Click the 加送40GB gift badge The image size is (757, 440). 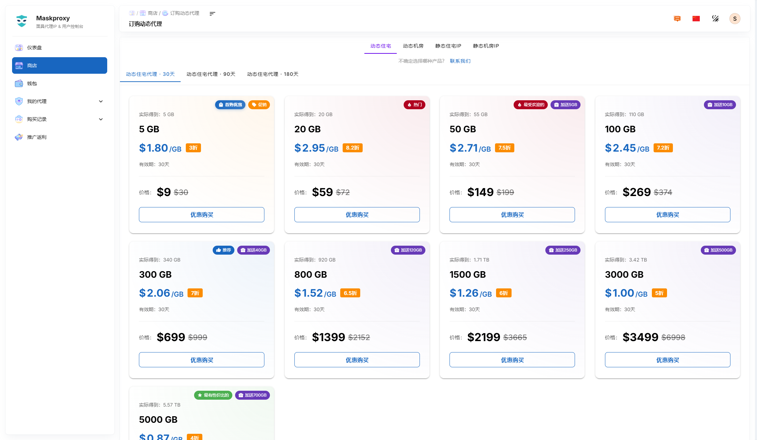[x=253, y=250]
